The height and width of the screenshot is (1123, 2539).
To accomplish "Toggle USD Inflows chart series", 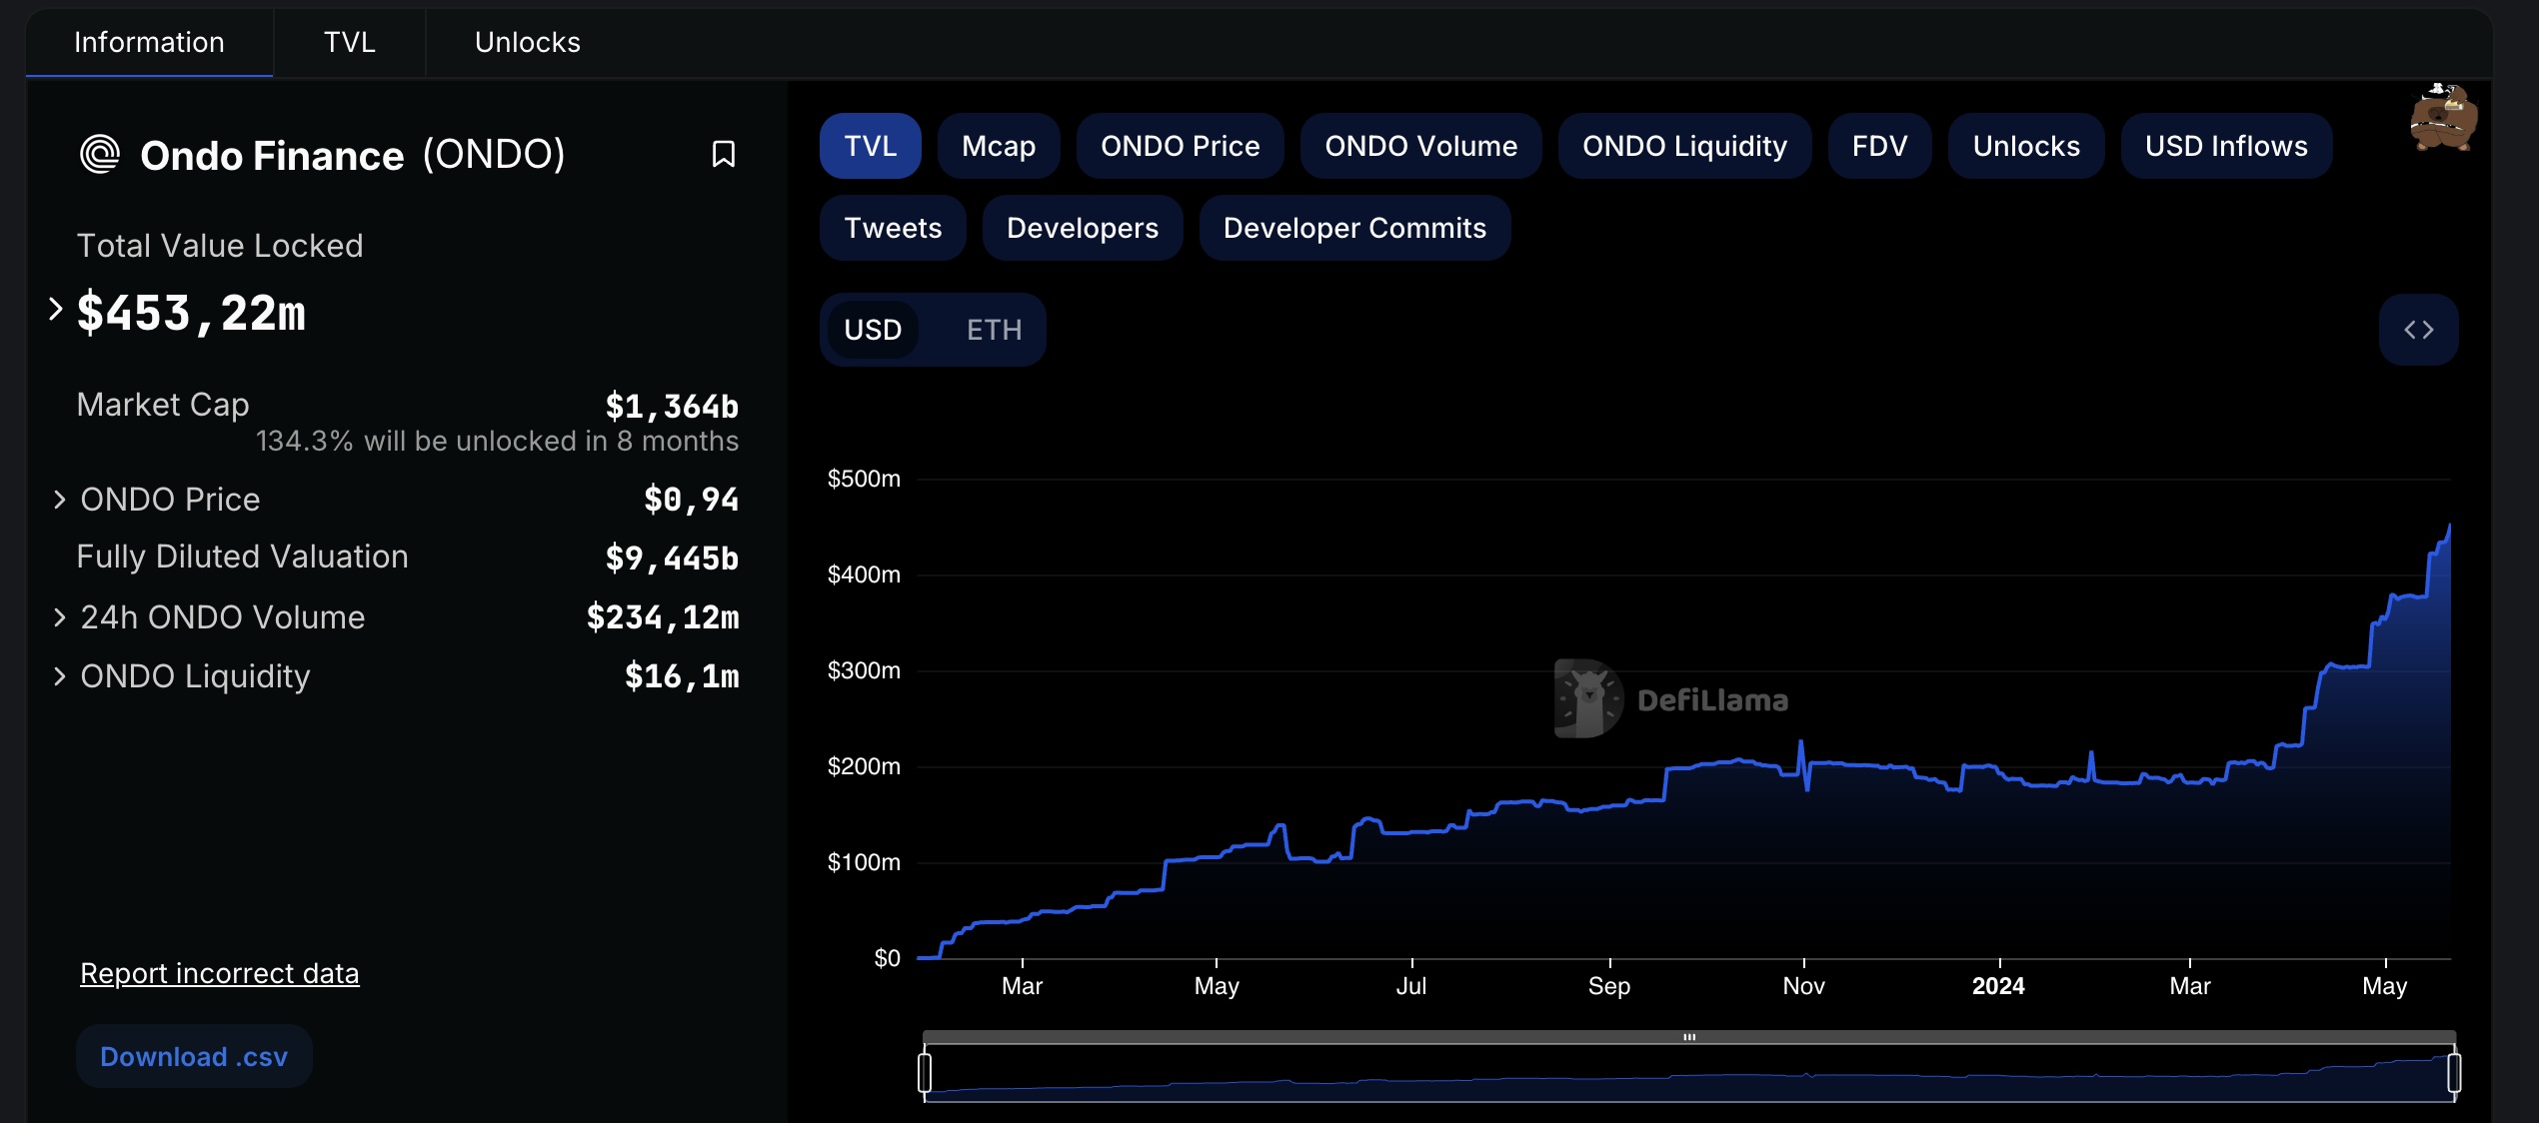I will [2226, 146].
